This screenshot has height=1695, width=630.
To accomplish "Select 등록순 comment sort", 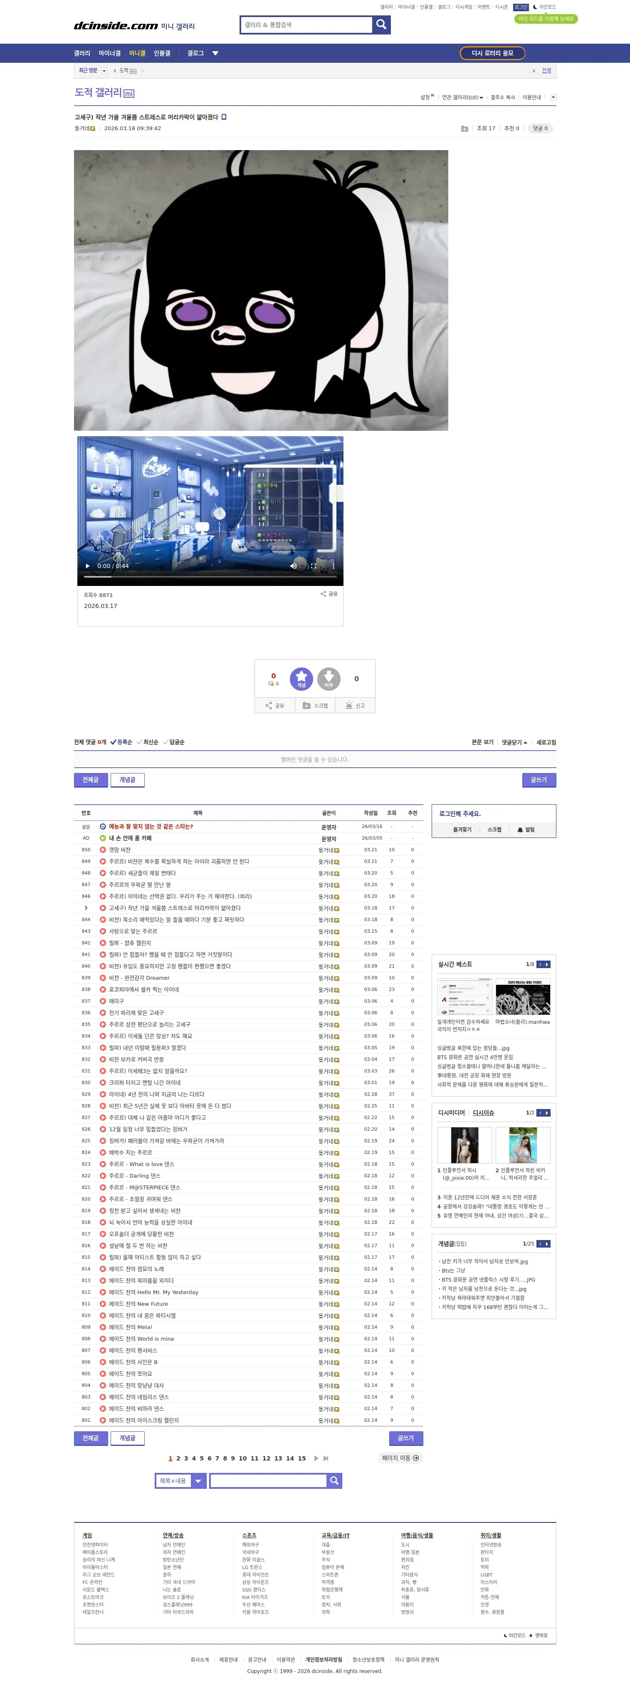I will pos(121,742).
